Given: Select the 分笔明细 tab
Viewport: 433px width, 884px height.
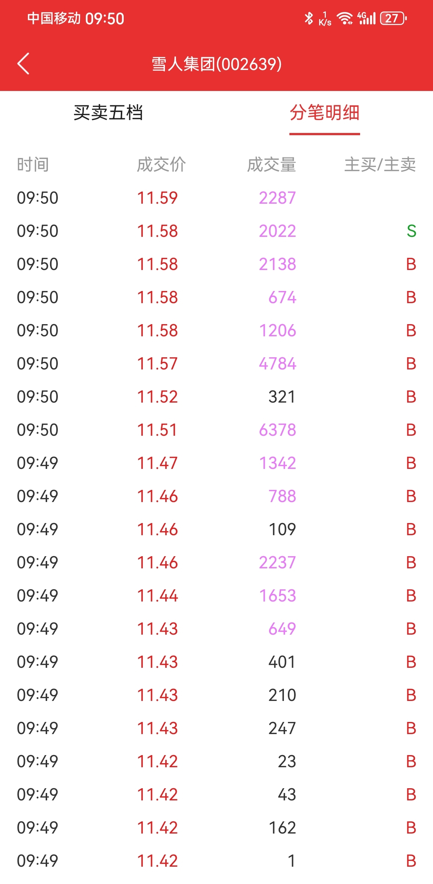Looking at the screenshot, I should [x=324, y=113].
